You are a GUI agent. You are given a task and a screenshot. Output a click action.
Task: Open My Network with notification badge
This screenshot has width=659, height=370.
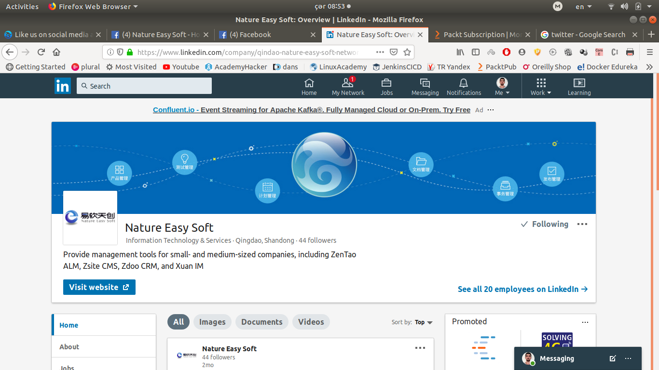348,87
